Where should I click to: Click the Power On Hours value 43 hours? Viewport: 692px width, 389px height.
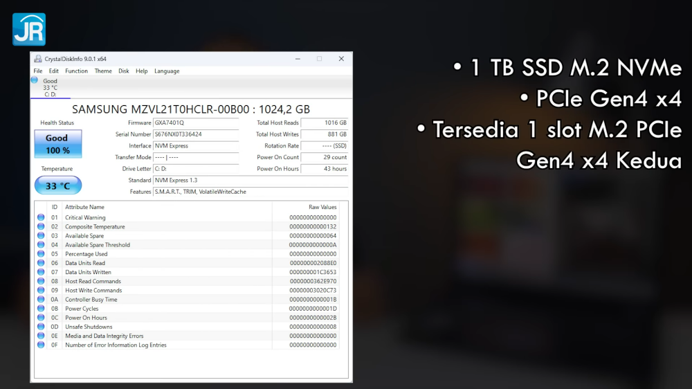(x=325, y=169)
